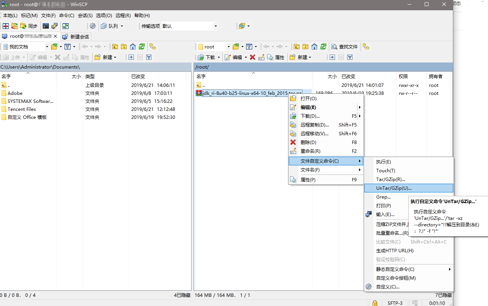
Task: Click the remote rename icon
Action: pyautogui.click(x=261, y=57)
